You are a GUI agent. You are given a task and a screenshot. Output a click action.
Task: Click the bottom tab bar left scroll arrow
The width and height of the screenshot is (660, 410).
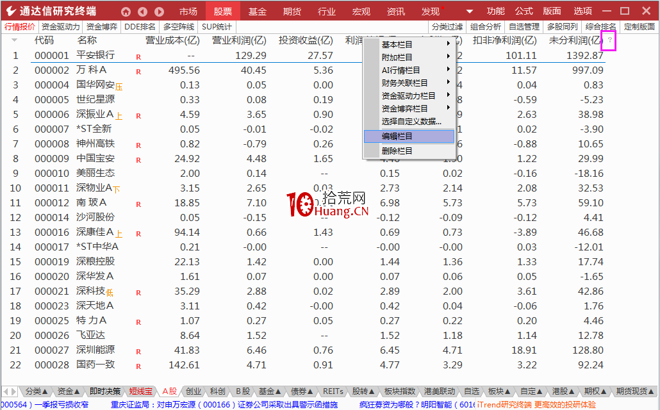pyautogui.click(x=7, y=391)
